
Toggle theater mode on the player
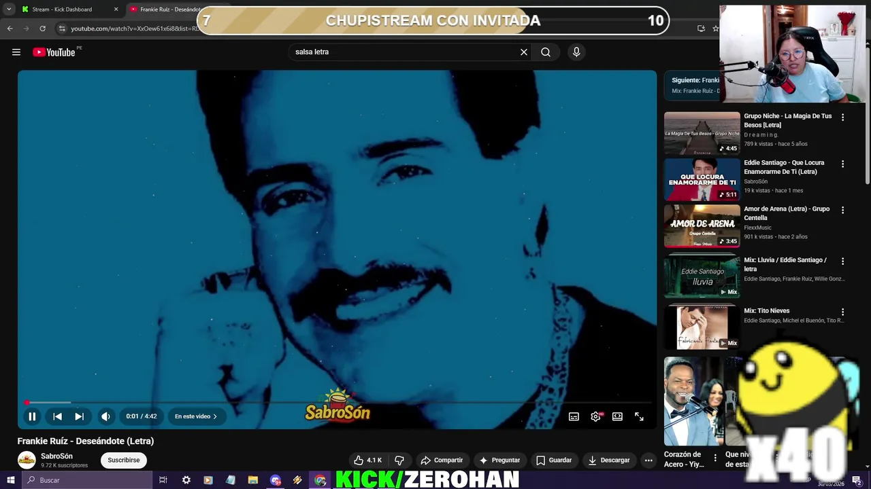[x=617, y=416]
